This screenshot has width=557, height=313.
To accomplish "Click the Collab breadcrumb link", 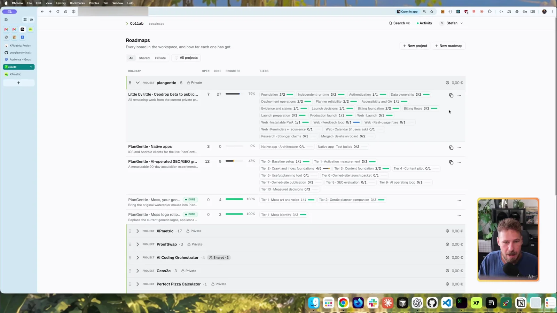I will click(x=137, y=24).
